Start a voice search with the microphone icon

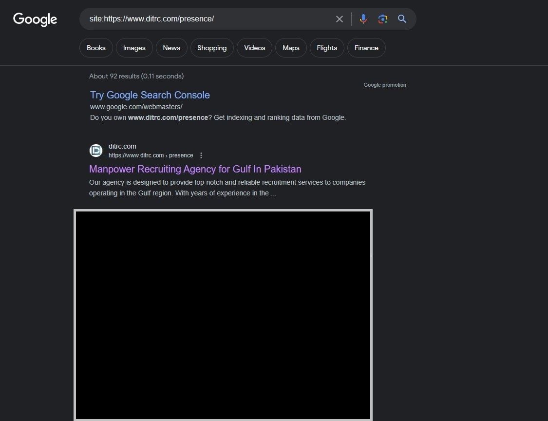click(363, 19)
